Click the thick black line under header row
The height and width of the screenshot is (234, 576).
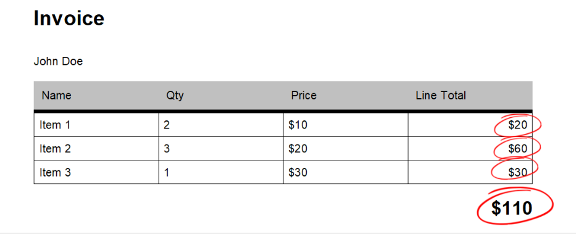(x=283, y=111)
